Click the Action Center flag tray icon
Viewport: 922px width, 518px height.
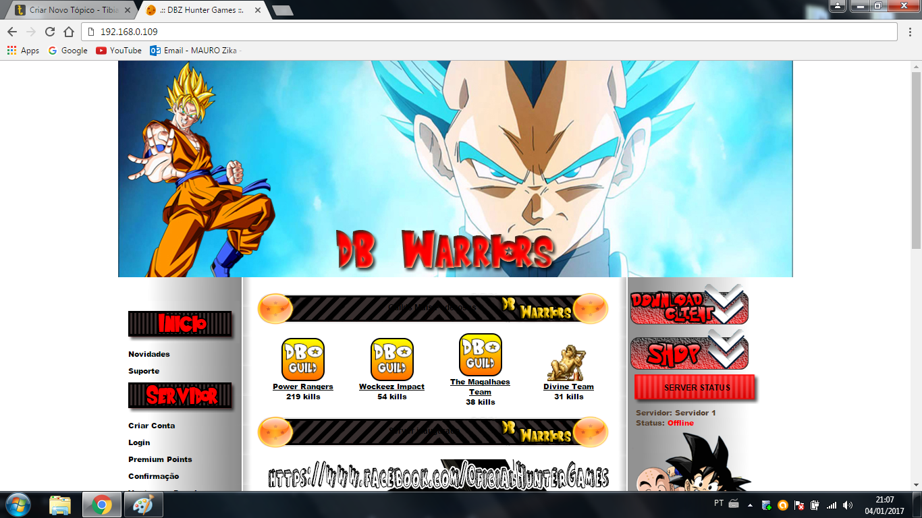799,505
